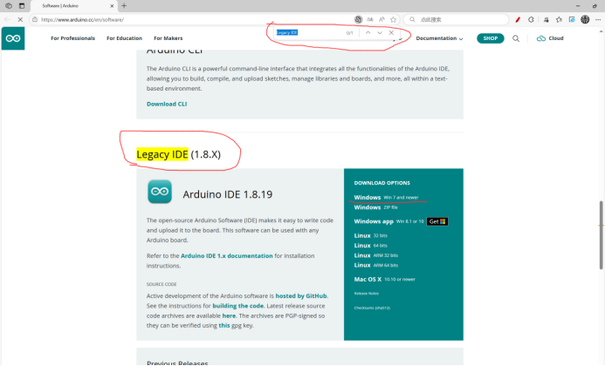Open browser settings and more menu

coord(598,19)
